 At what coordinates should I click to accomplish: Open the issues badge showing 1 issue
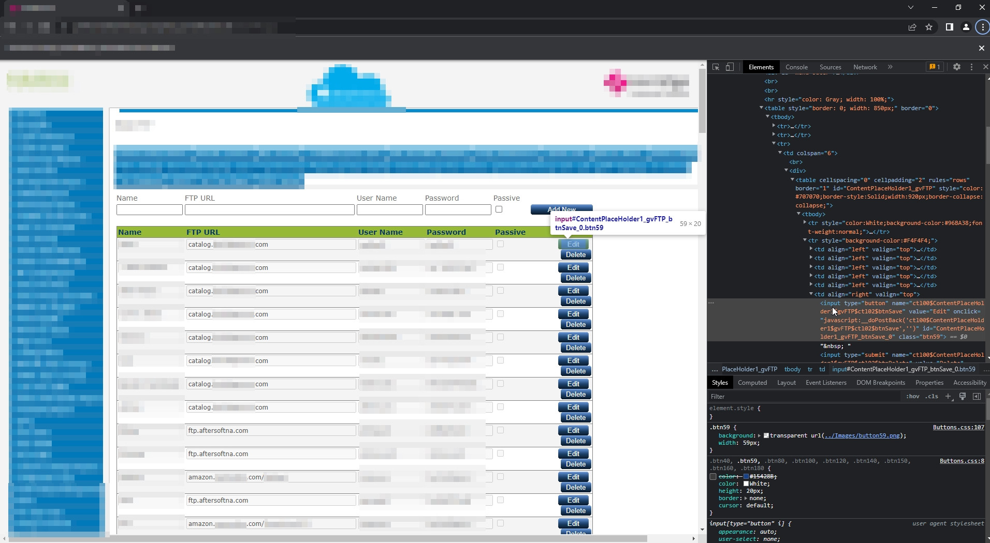[x=935, y=67]
